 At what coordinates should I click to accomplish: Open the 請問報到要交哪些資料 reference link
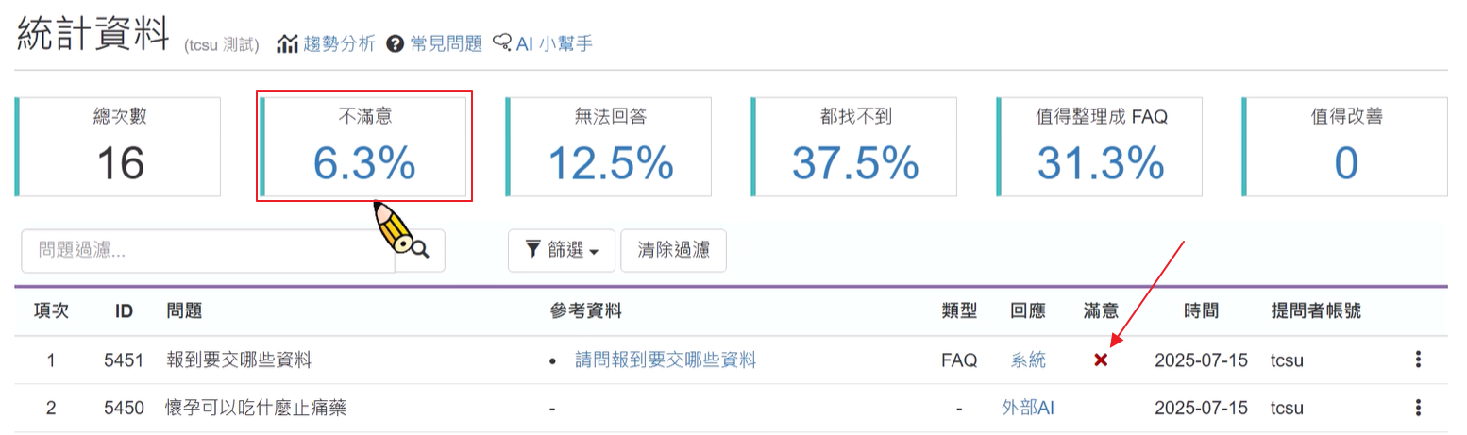pos(666,360)
